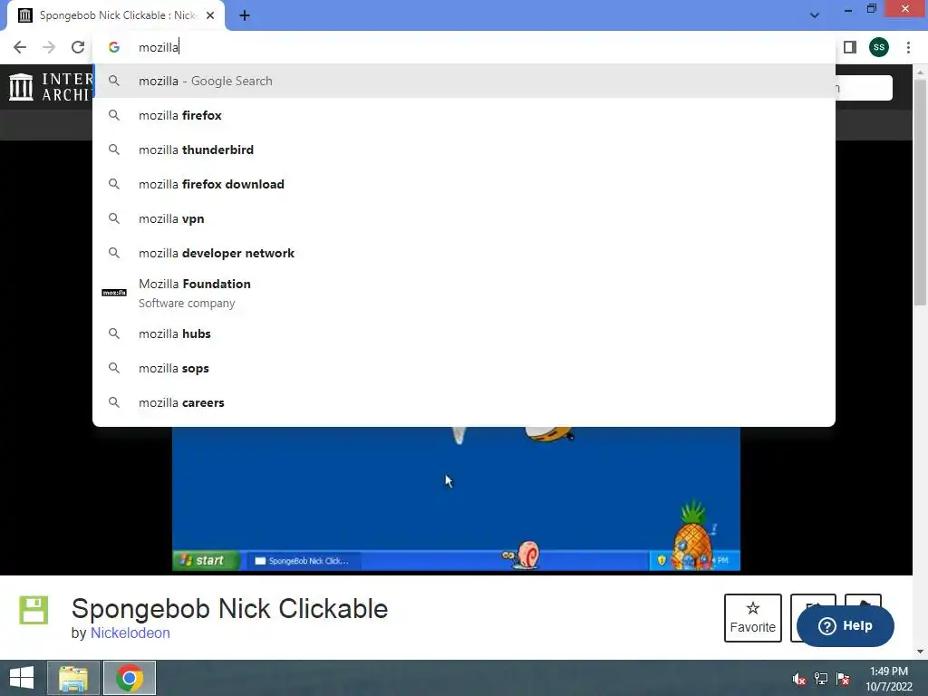Select the 'mozilla hubs' suggestion
This screenshot has width=928, height=696.
point(464,333)
